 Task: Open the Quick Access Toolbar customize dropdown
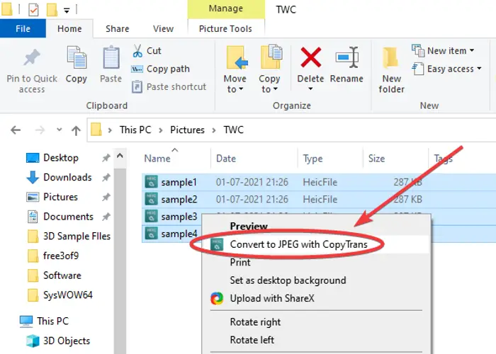[67, 11]
